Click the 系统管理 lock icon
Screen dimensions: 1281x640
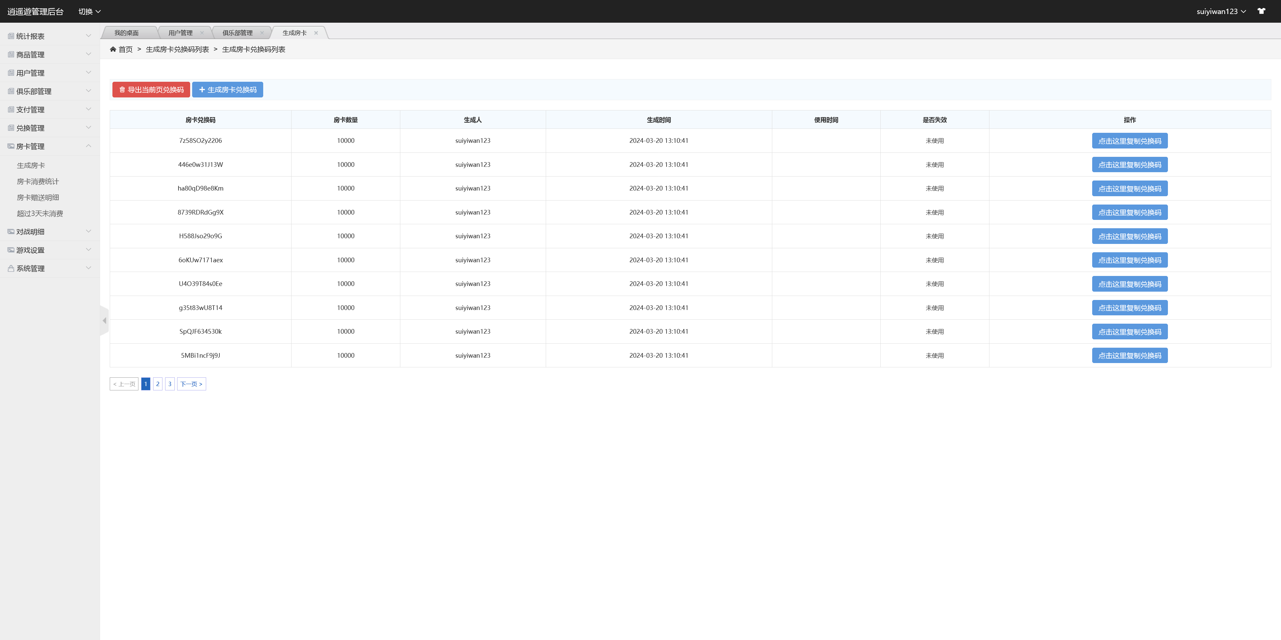pyautogui.click(x=11, y=269)
